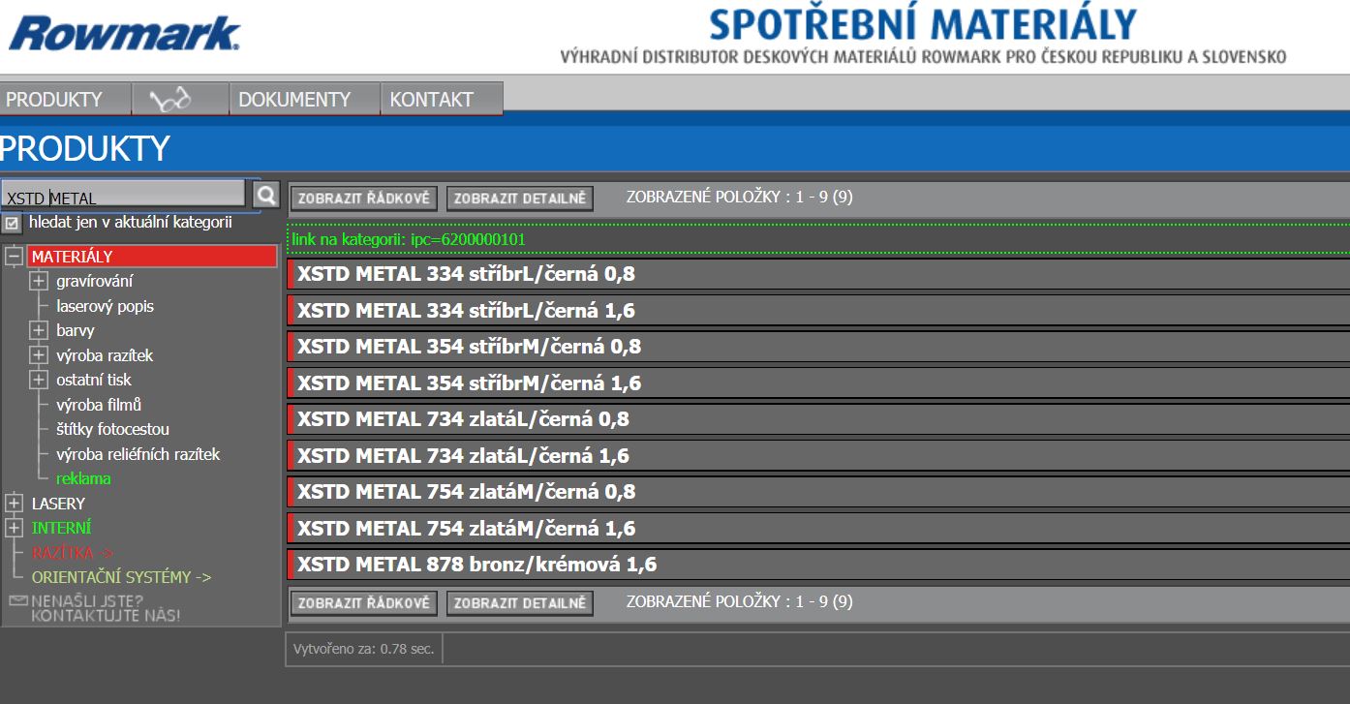Select the laserový popis tree item
This screenshot has width=1350, height=704.
(105, 306)
